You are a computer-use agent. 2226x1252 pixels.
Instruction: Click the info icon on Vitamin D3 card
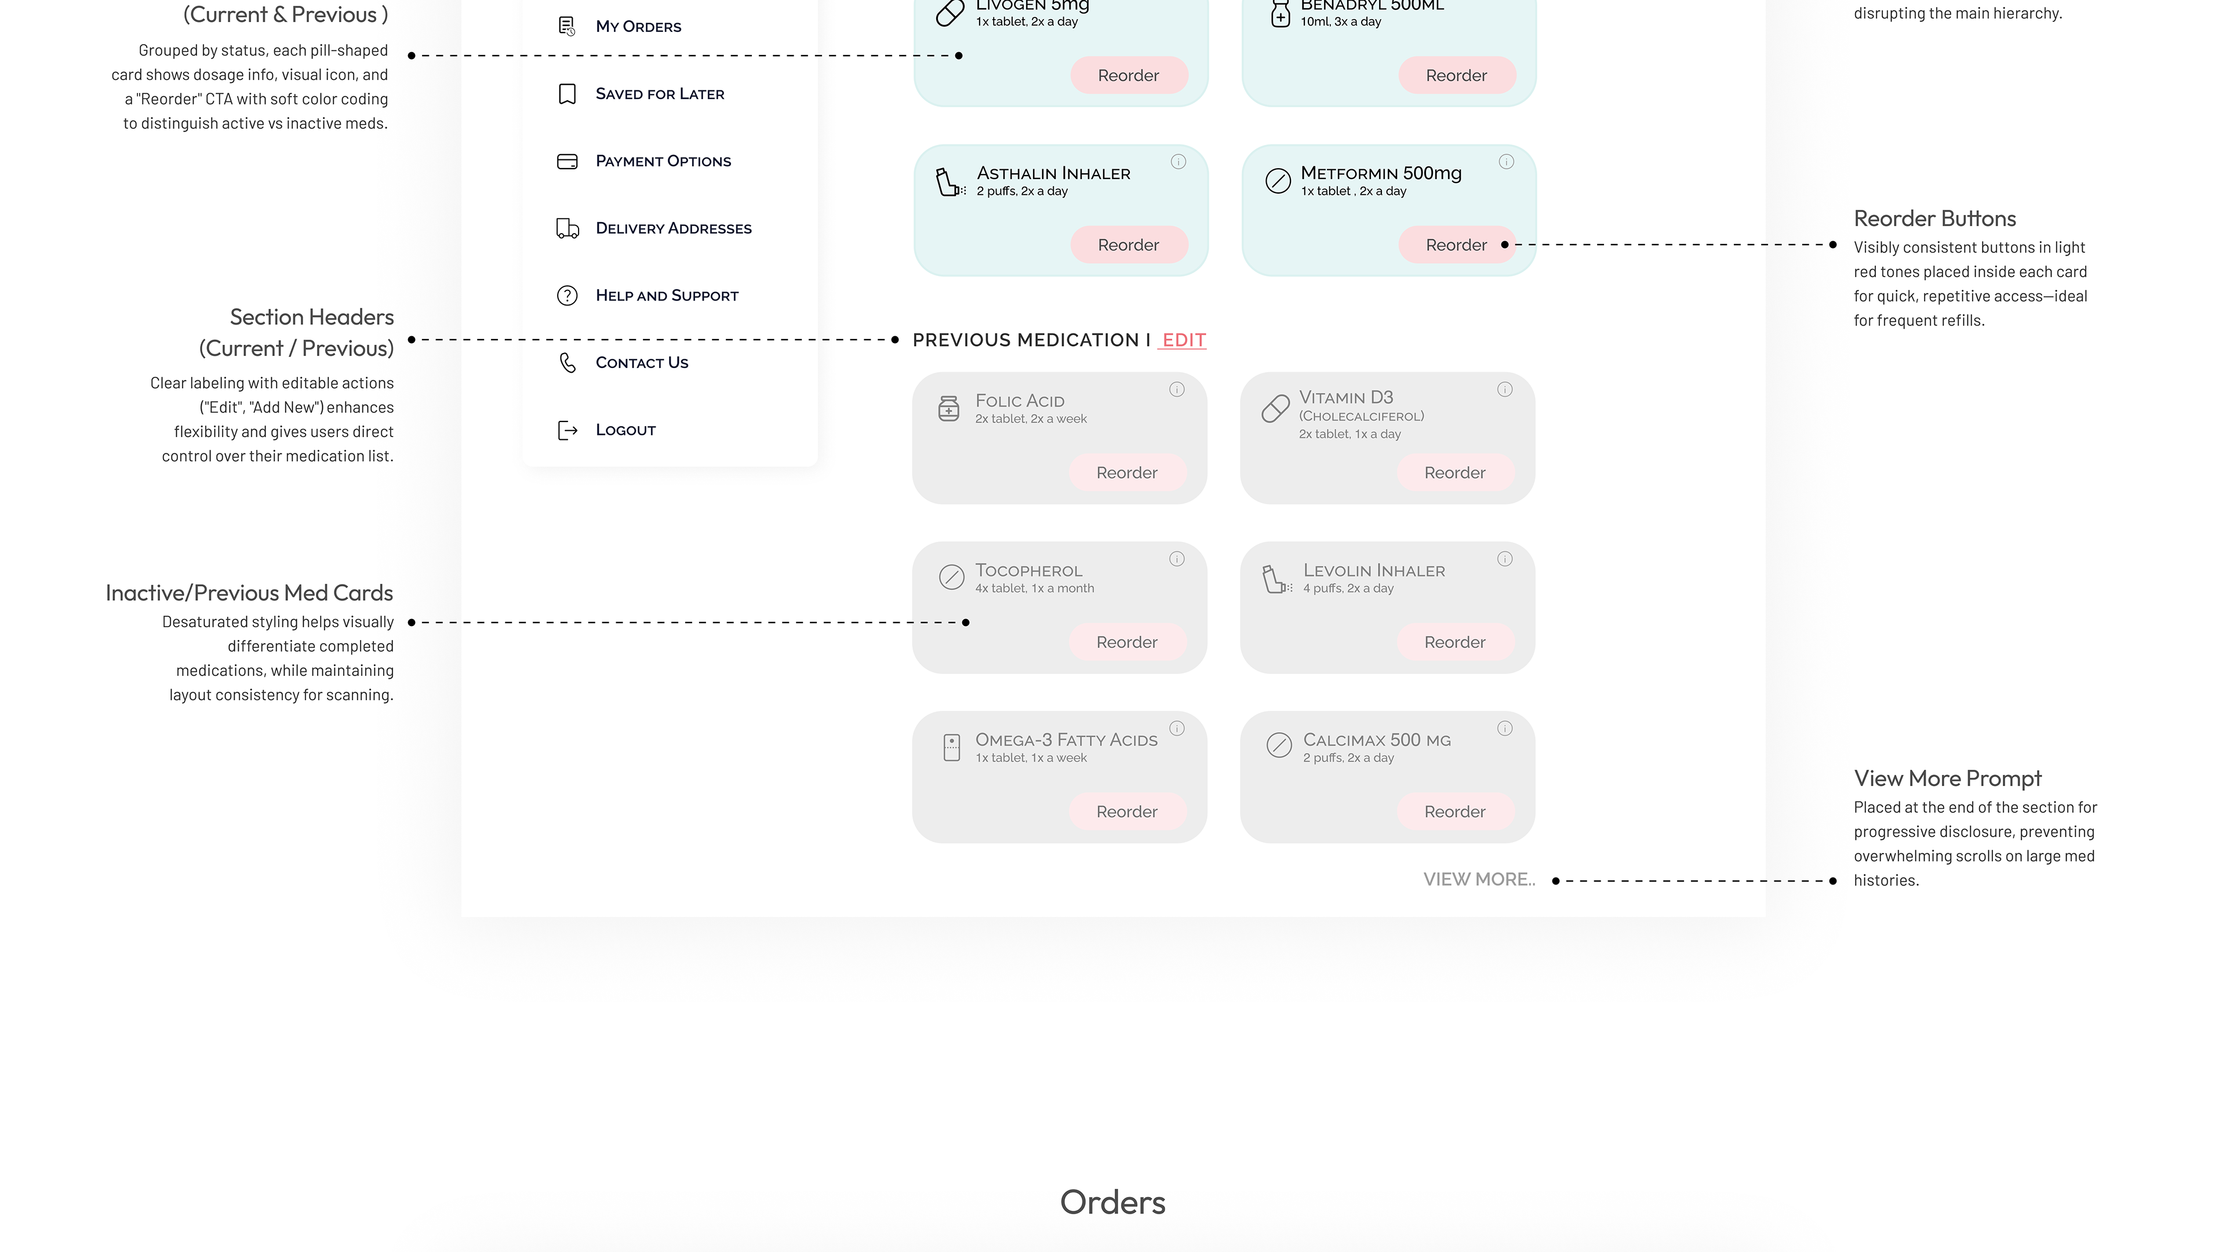pyautogui.click(x=1504, y=390)
